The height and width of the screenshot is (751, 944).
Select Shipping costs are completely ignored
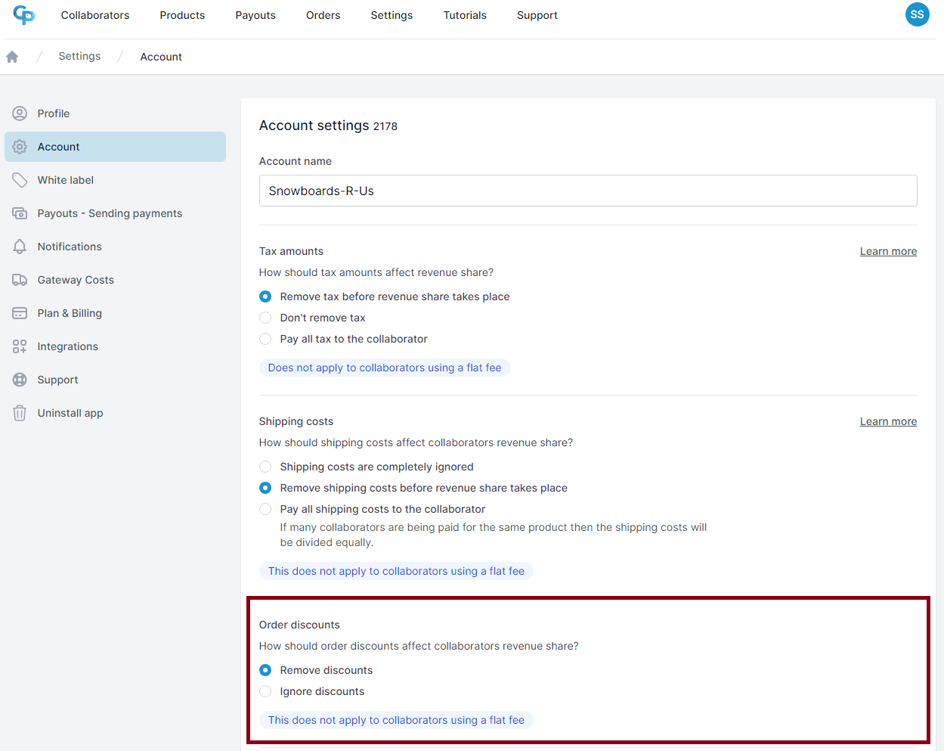265,467
